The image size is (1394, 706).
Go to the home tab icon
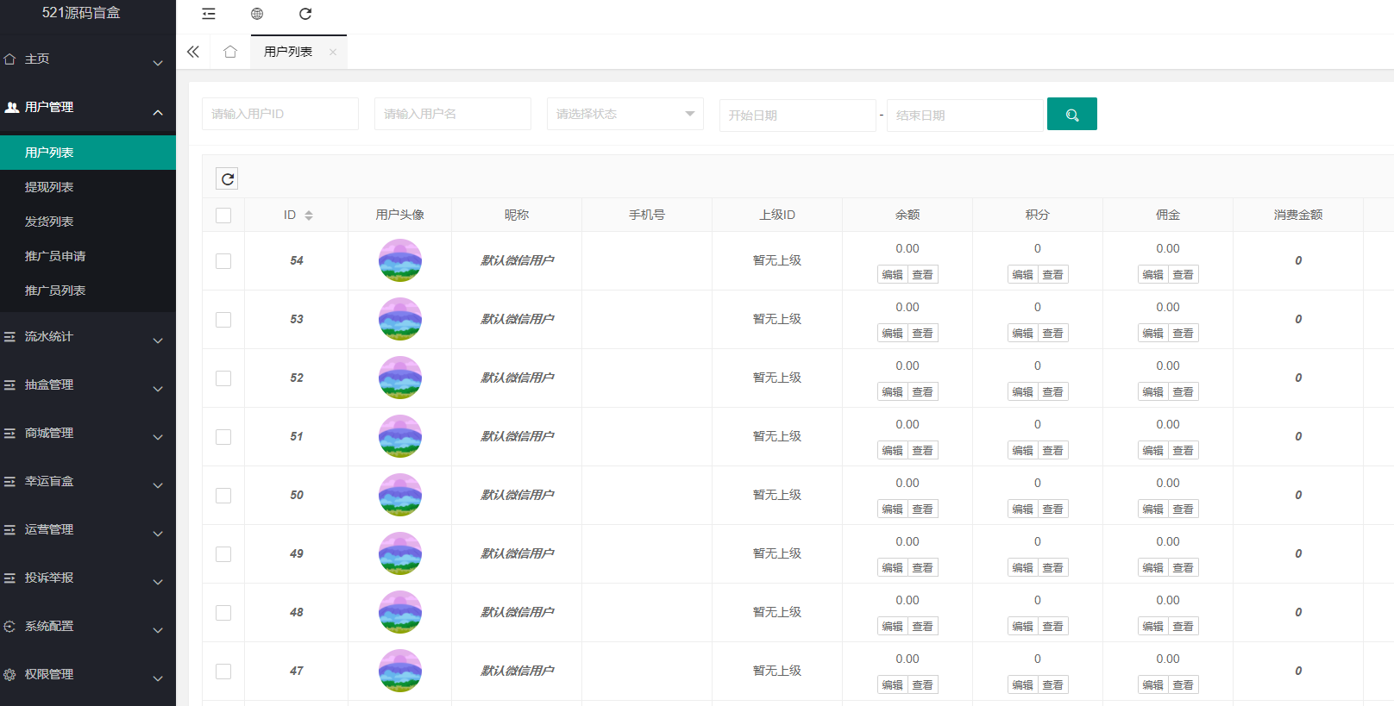(x=229, y=52)
